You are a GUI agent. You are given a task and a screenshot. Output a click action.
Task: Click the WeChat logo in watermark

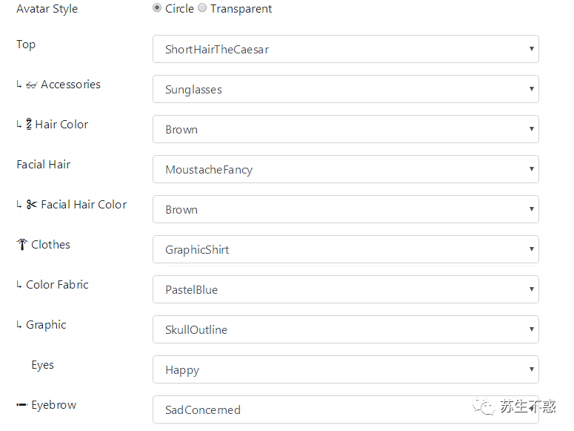point(487,406)
